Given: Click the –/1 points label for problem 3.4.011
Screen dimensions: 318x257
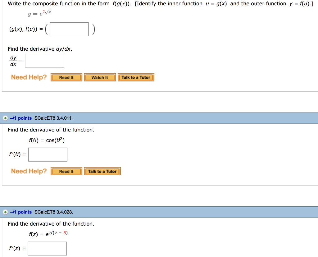Looking at the screenshot, I should [x=21, y=118].
